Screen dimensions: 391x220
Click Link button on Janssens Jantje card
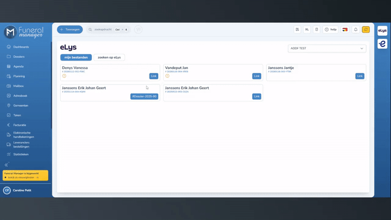pyautogui.click(x=360, y=76)
